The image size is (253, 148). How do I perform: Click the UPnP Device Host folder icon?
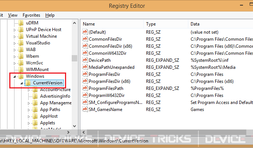tap(21, 30)
